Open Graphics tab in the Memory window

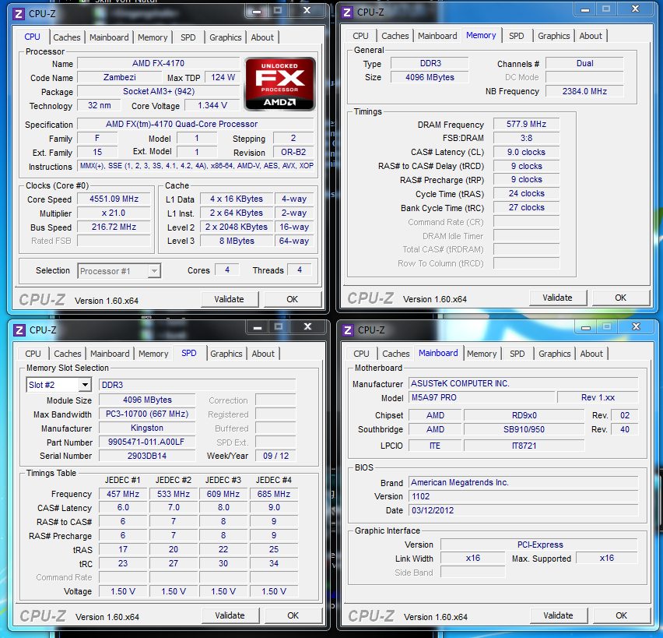553,37
